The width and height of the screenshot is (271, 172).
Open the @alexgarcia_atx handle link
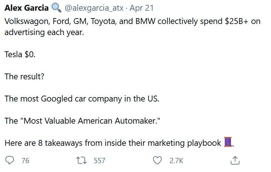(94, 8)
